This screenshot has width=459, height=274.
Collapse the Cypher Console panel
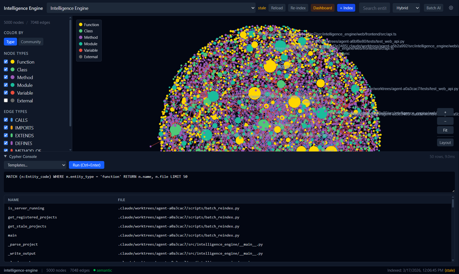point(5,156)
